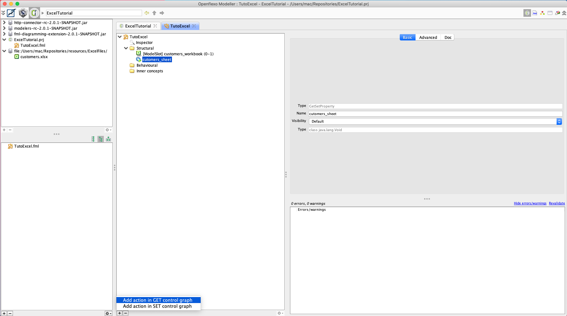The width and height of the screenshot is (567, 316).
Task: Click the ExcelTutorial path text field
Action: 94,13
